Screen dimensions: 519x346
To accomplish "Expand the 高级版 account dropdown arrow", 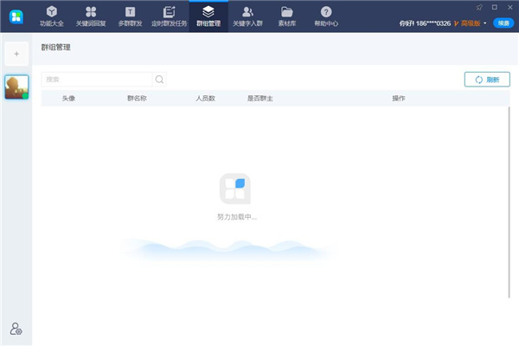I will point(485,23).
